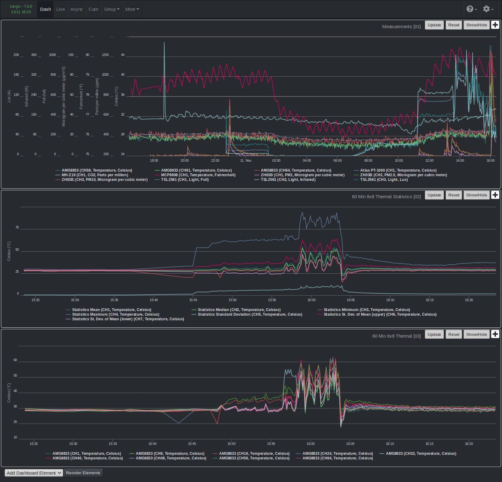Screen dimensions: 502x482
Task: Toggle Show/Hide on the Measurements panel
Action: (x=476, y=25)
